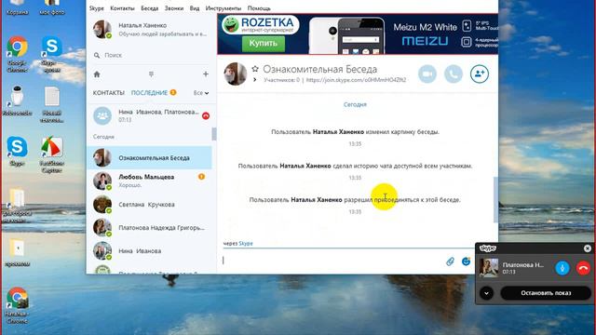
Task: Click Наталья Ханенко profile avatar
Action: (x=102, y=29)
